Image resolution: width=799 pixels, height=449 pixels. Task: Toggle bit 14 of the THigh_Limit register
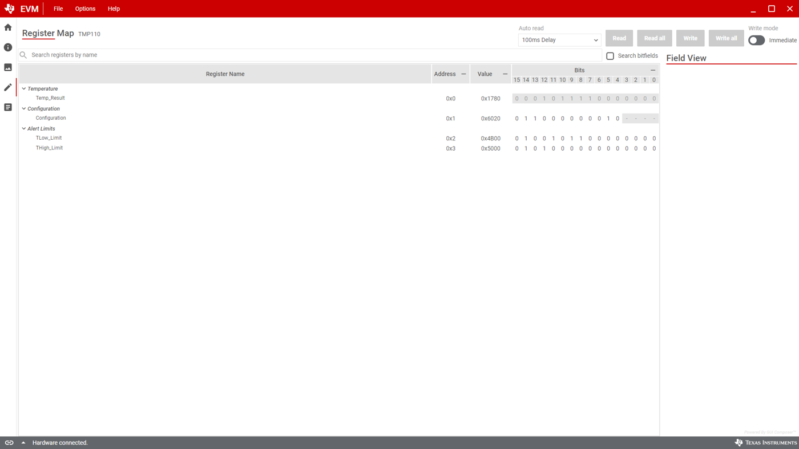(526, 148)
